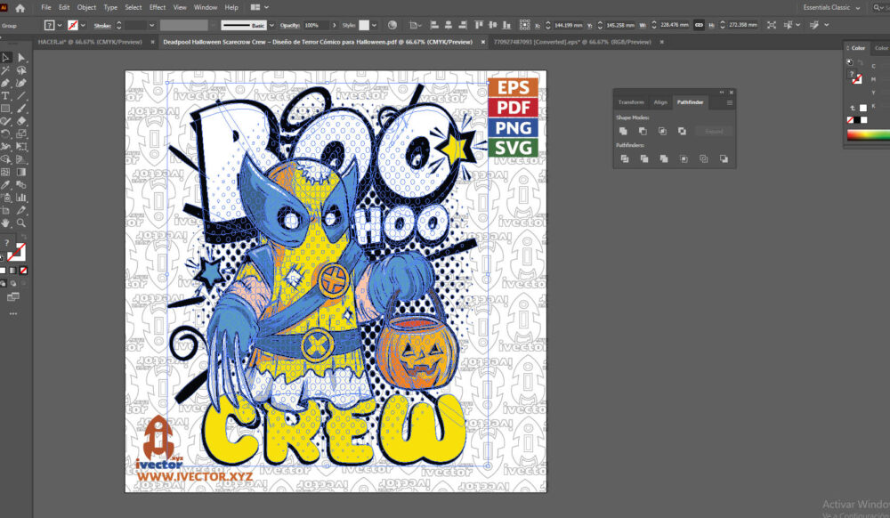Switch paint mode to Gradient
The height and width of the screenshot is (518, 890).
pos(12,271)
